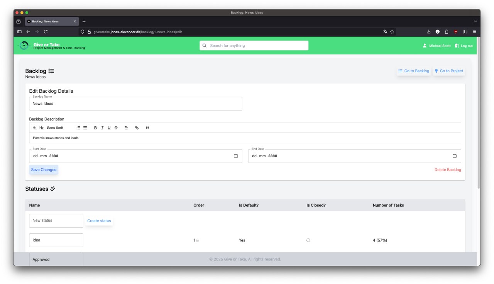The height and width of the screenshot is (284, 494).
Task: Apply Heading 1 style in description
Action: click(x=35, y=128)
